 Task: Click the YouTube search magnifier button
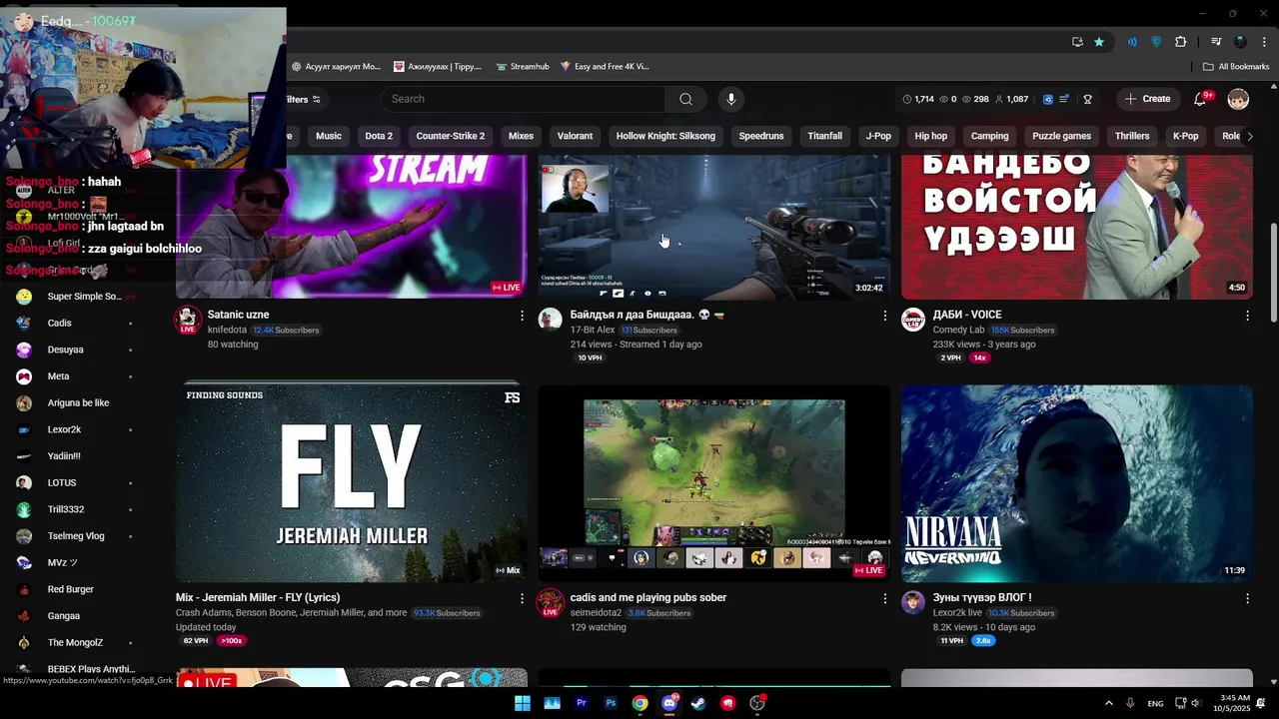click(685, 99)
